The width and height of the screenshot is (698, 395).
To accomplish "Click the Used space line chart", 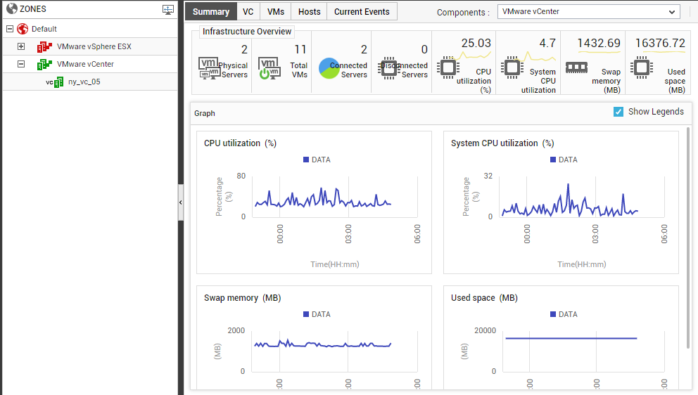I will point(571,339).
